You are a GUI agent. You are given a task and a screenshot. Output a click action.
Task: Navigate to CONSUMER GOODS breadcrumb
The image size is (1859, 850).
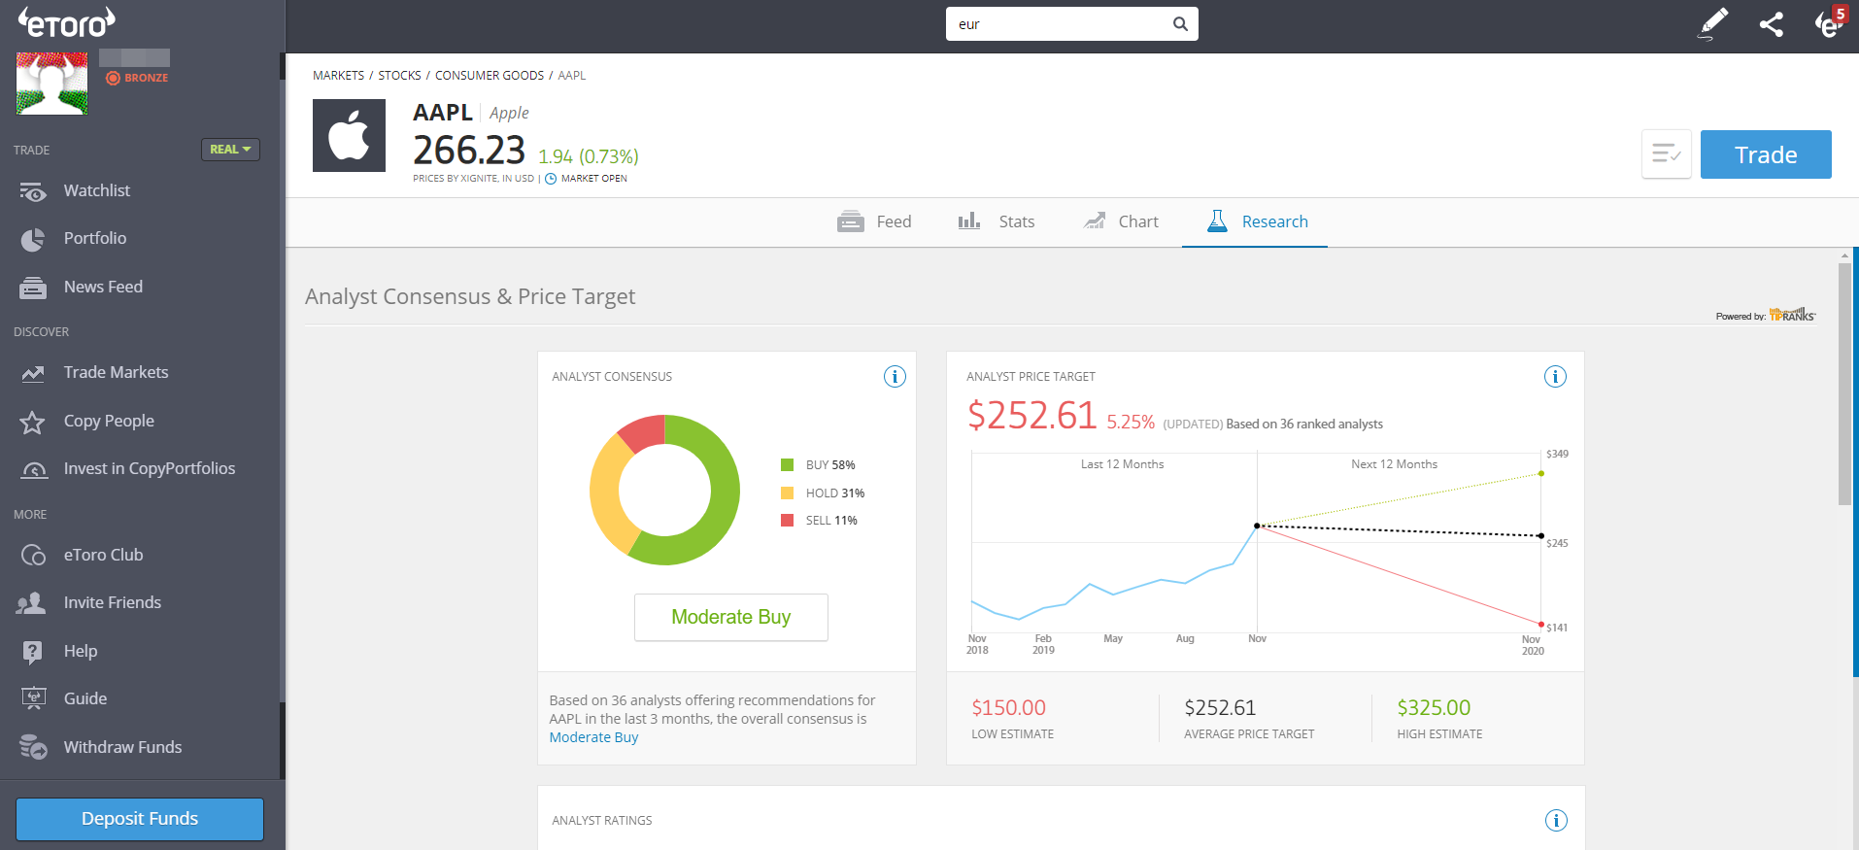click(489, 76)
